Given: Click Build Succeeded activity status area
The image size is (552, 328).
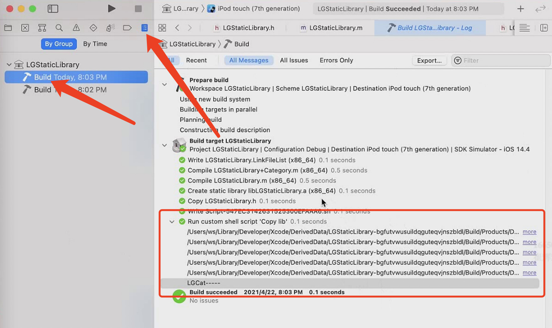Looking at the screenshot, I should coord(408,9).
